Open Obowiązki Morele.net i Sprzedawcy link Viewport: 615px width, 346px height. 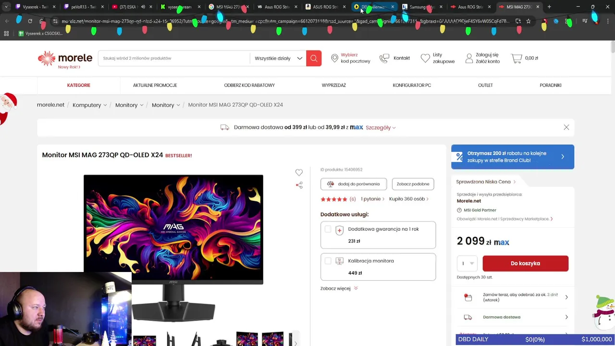point(504,219)
